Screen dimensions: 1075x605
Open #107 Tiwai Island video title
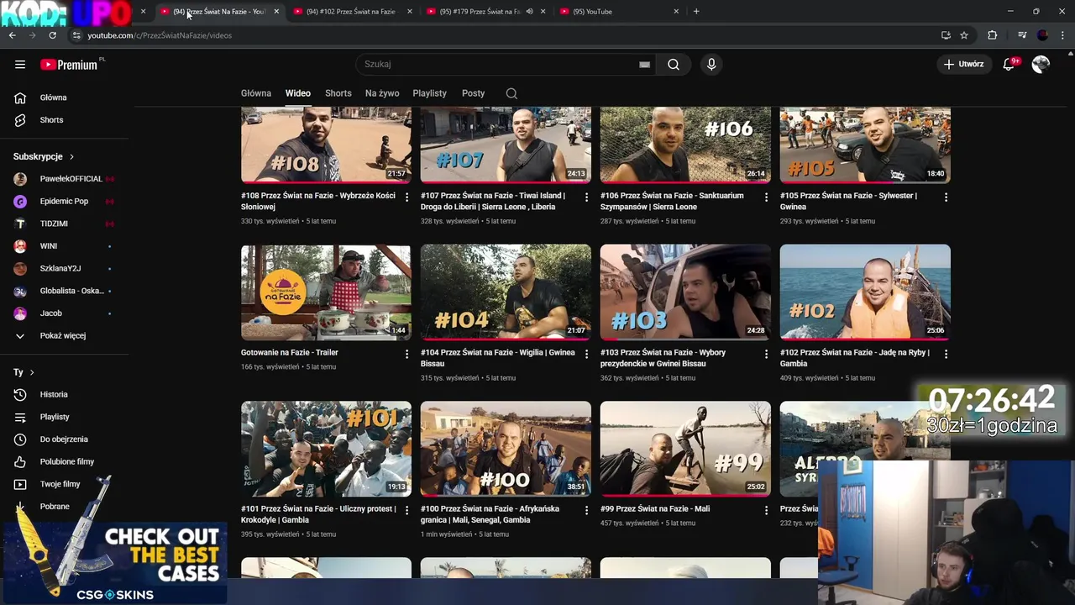(493, 202)
